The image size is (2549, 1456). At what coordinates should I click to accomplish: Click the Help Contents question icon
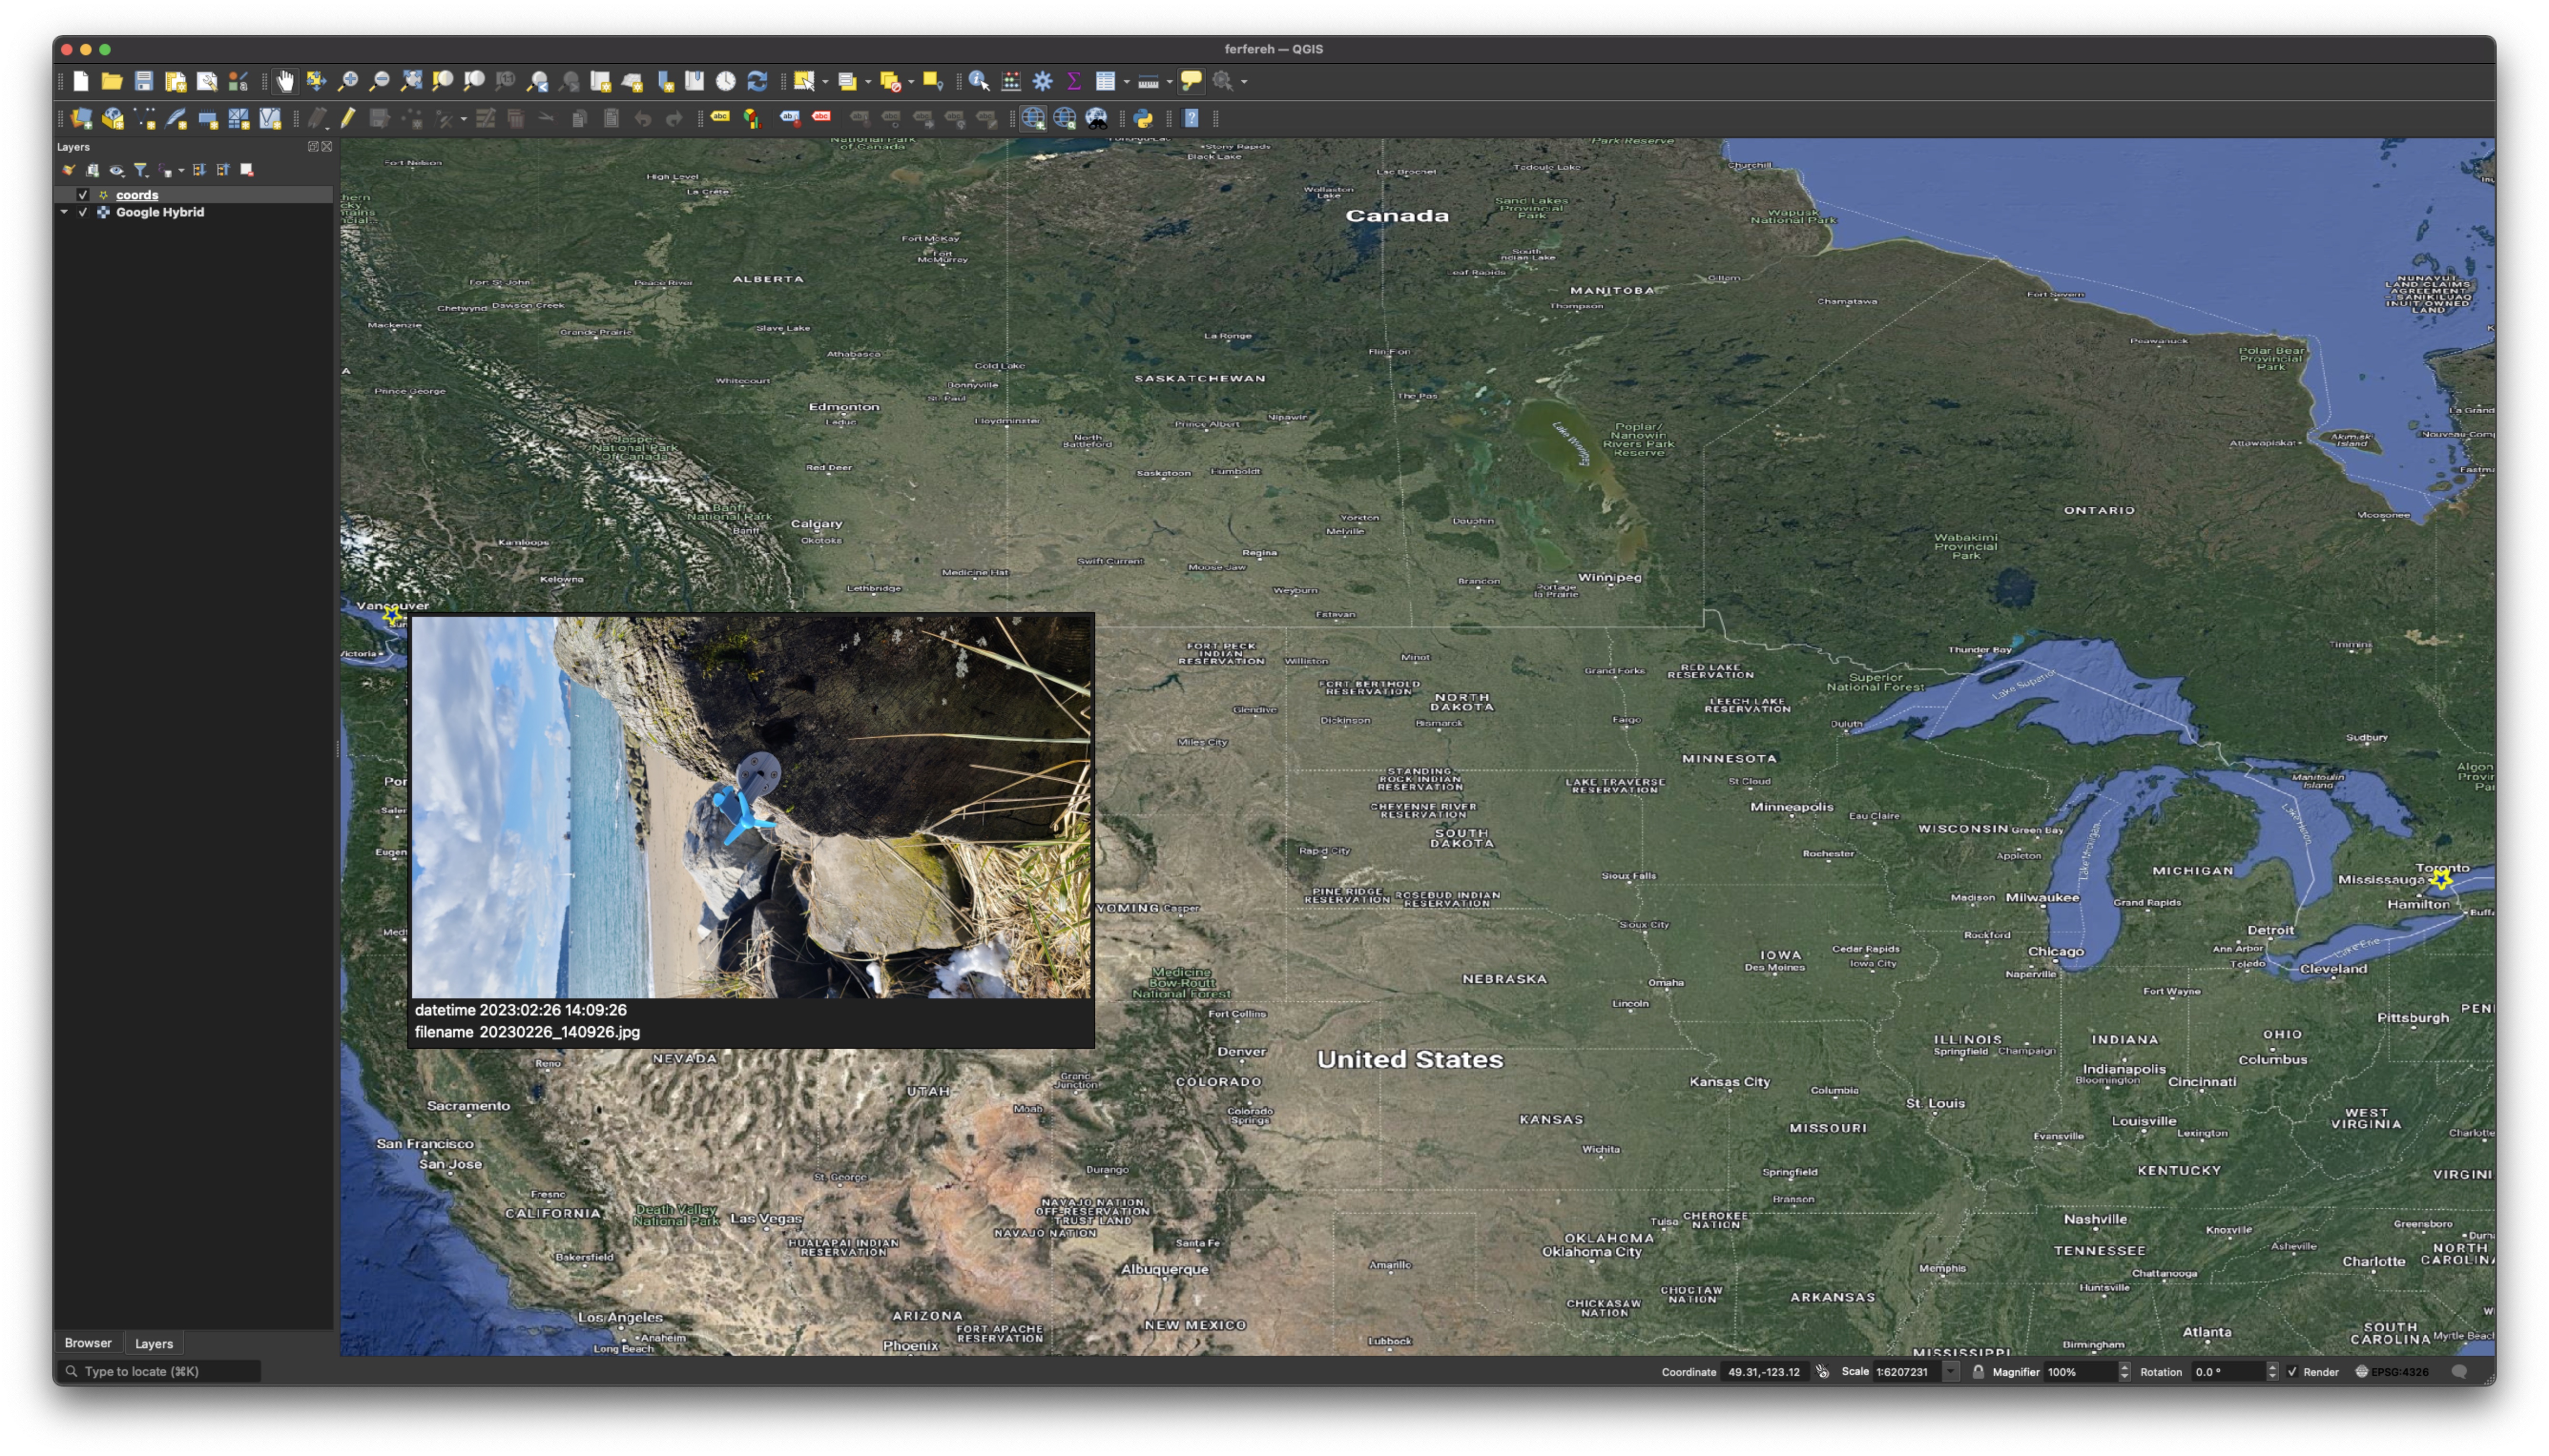tap(1192, 119)
